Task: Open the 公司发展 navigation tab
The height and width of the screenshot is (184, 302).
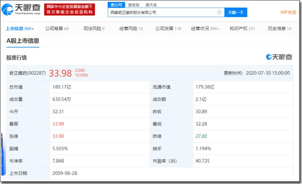Action: pyautogui.click(x=168, y=29)
